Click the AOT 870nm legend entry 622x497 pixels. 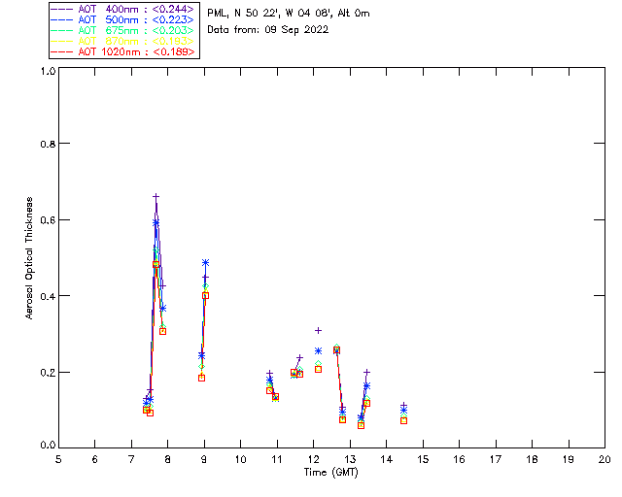122,41
